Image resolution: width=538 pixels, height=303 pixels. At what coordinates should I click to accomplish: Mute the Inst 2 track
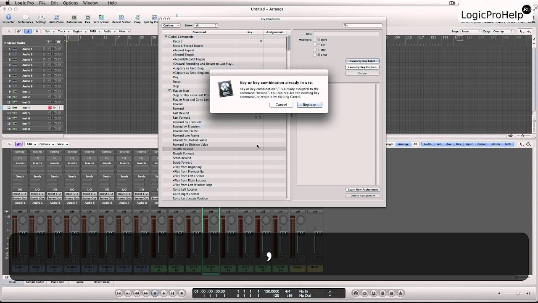coord(55,97)
